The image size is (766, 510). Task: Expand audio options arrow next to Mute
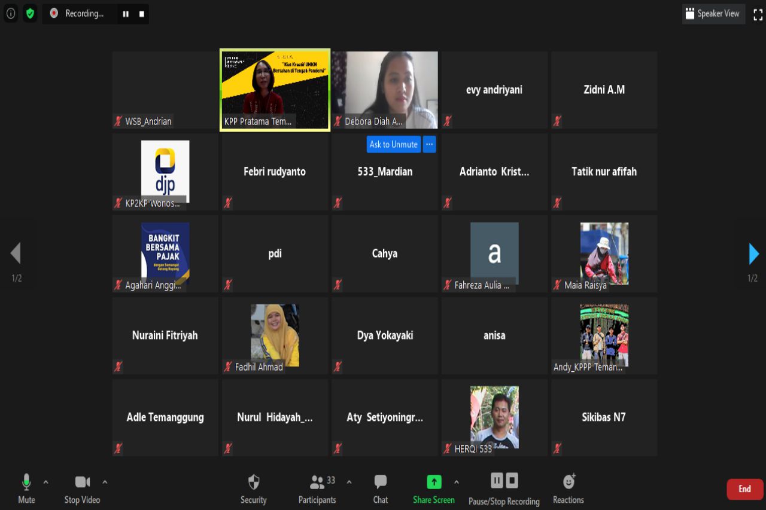(x=46, y=482)
